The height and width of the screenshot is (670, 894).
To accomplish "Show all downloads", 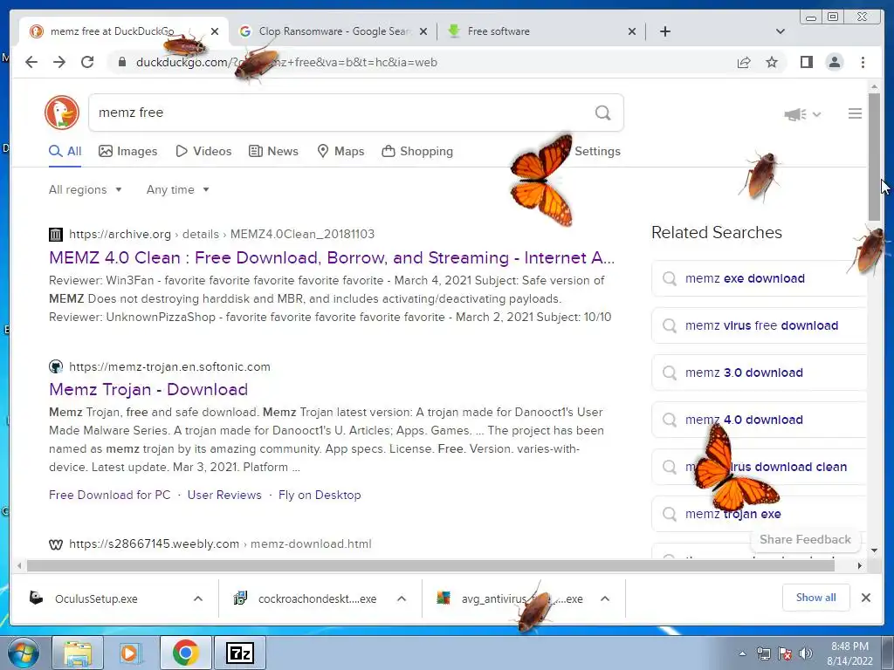I will pyautogui.click(x=816, y=598).
